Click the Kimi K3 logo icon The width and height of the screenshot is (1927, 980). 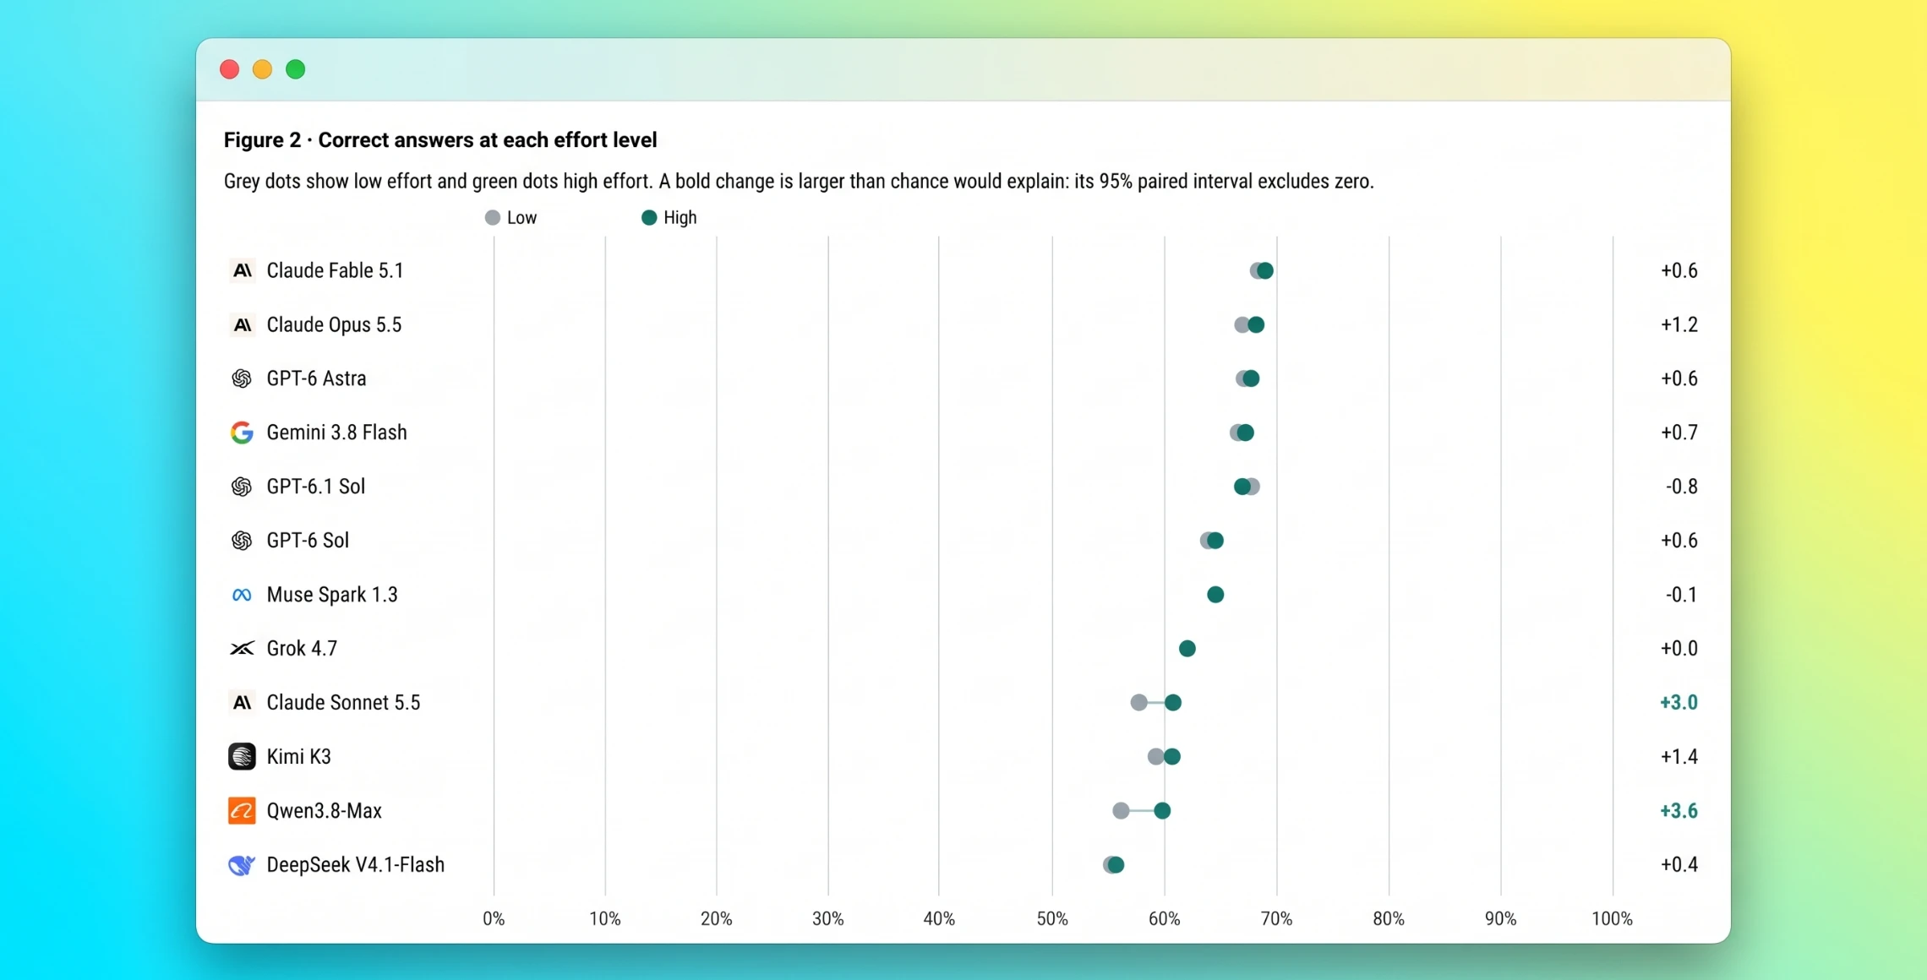(242, 757)
